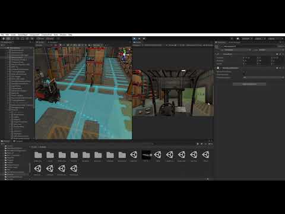Screen dimensions: 285x214
Task: Click the GameObject name field
Action: point(250,46)
